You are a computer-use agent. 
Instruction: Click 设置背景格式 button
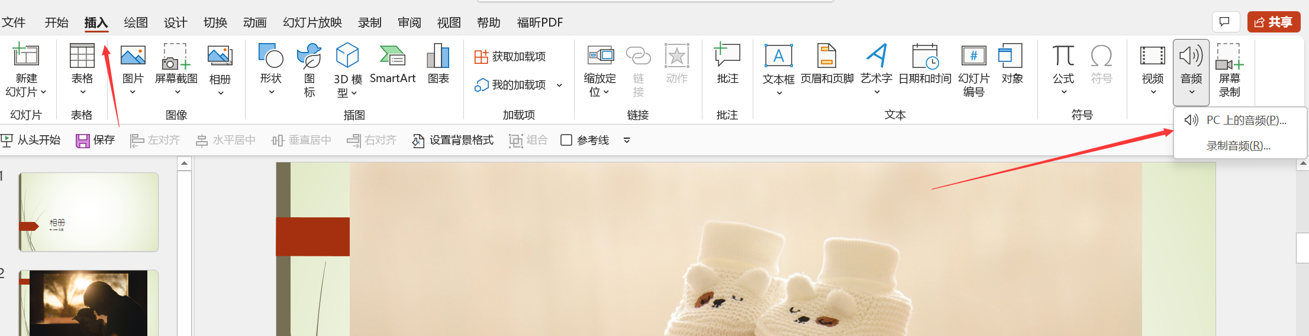click(x=453, y=140)
